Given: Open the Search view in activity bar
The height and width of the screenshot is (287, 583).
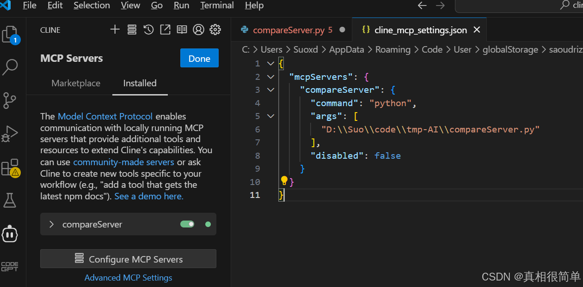Looking at the screenshot, I should (x=10, y=67).
